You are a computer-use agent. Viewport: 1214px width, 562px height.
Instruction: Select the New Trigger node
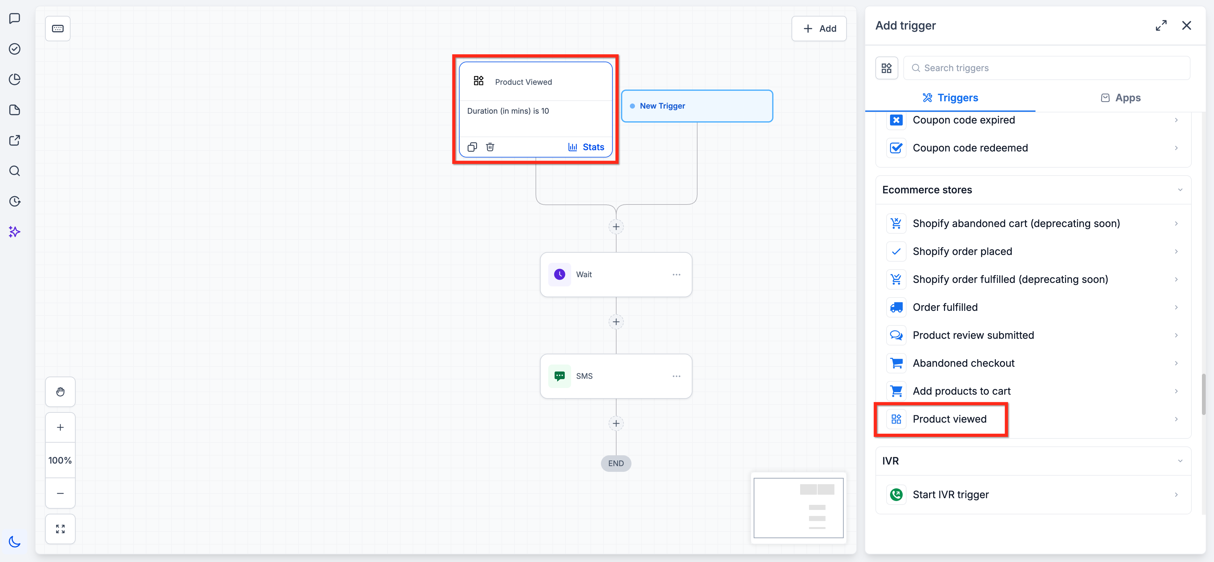pyautogui.click(x=697, y=106)
